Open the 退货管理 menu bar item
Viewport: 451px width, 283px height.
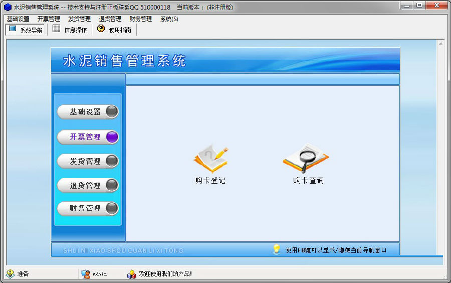point(110,19)
